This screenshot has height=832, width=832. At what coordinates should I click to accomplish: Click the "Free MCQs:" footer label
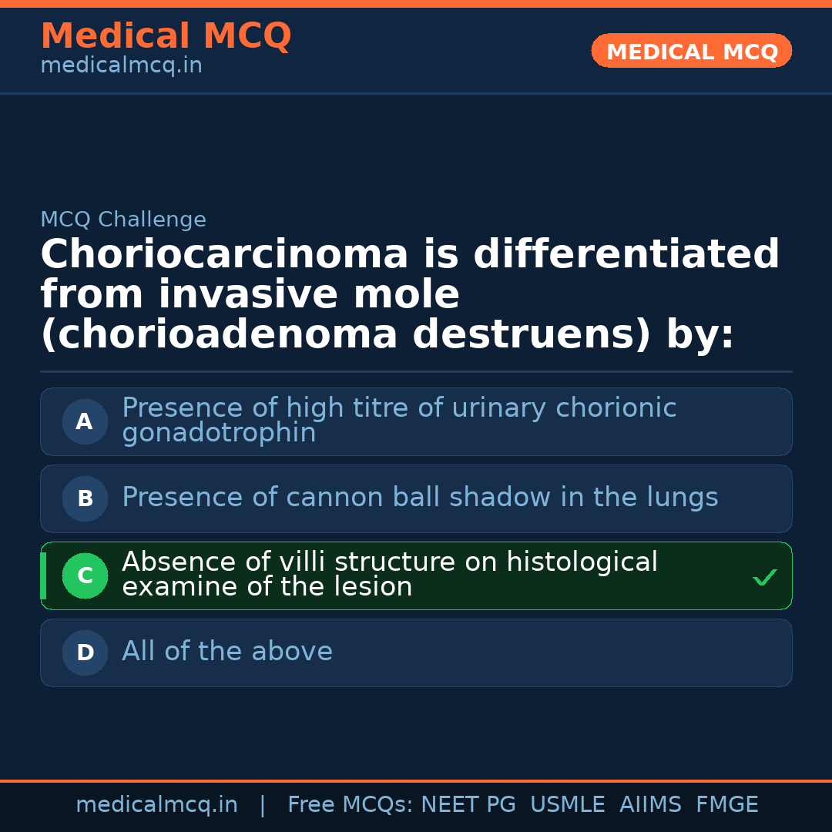(350, 805)
